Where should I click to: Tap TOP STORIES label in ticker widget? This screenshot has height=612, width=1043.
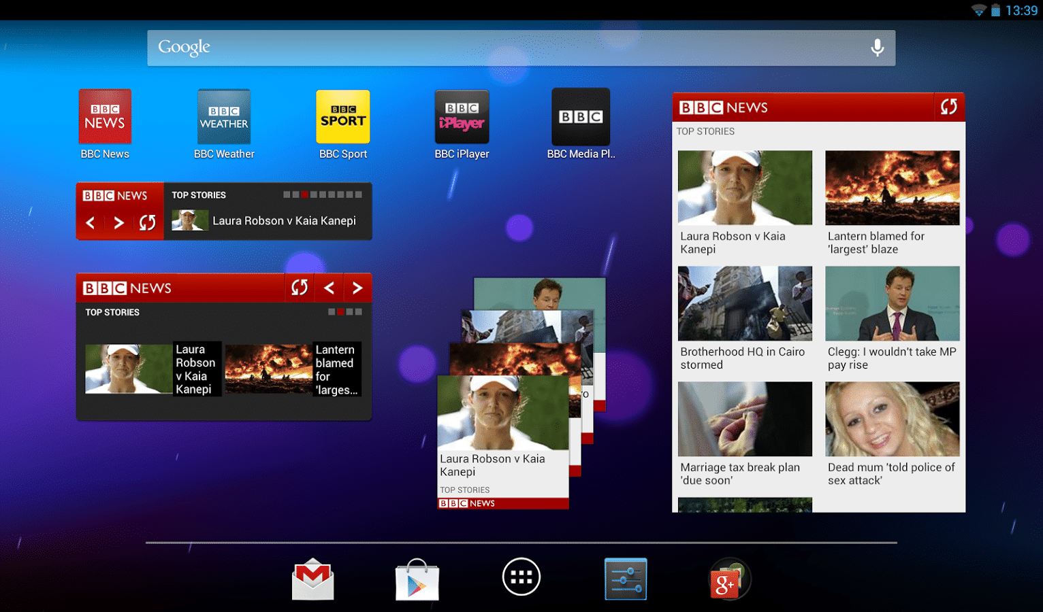click(199, 195)
